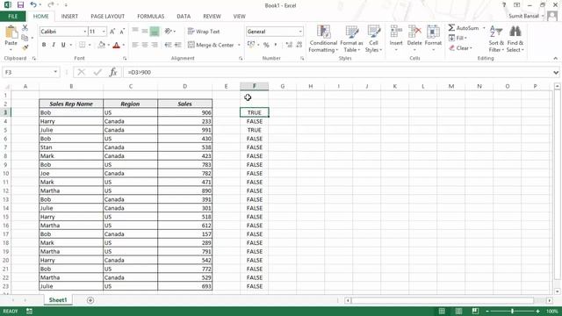Click the decrease indent icon
Image resolution: width=562 pixels, height=316 pixels.
point(168,45)
